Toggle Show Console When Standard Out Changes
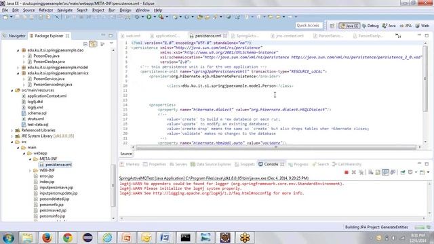The height and width of the screenshot is (244, 434). coord(385,172)
